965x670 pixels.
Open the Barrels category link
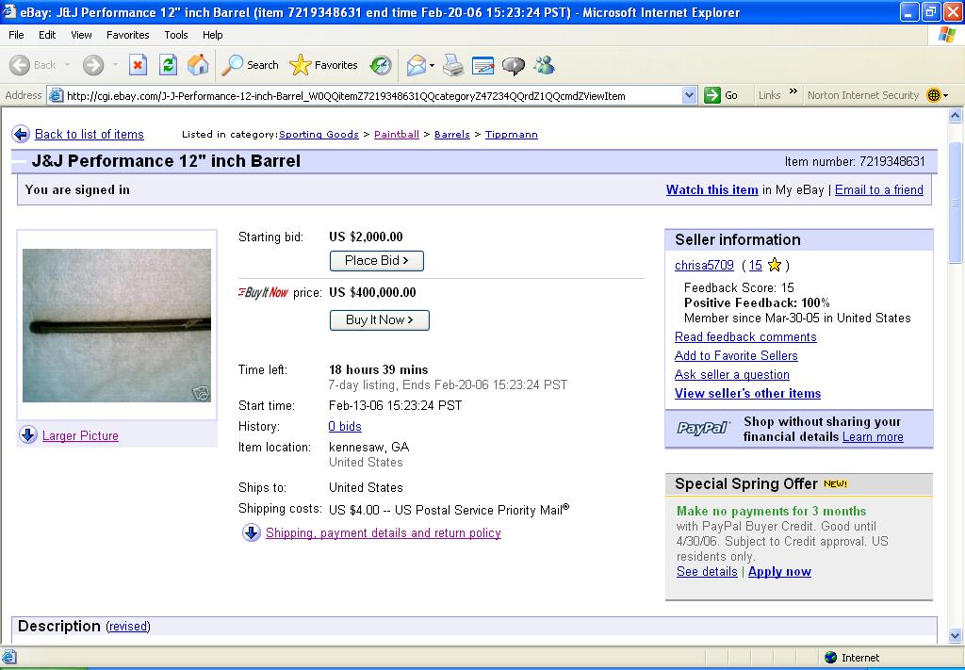(452, 134)
